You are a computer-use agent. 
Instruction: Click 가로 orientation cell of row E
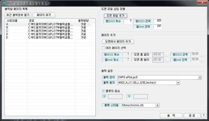83,38
